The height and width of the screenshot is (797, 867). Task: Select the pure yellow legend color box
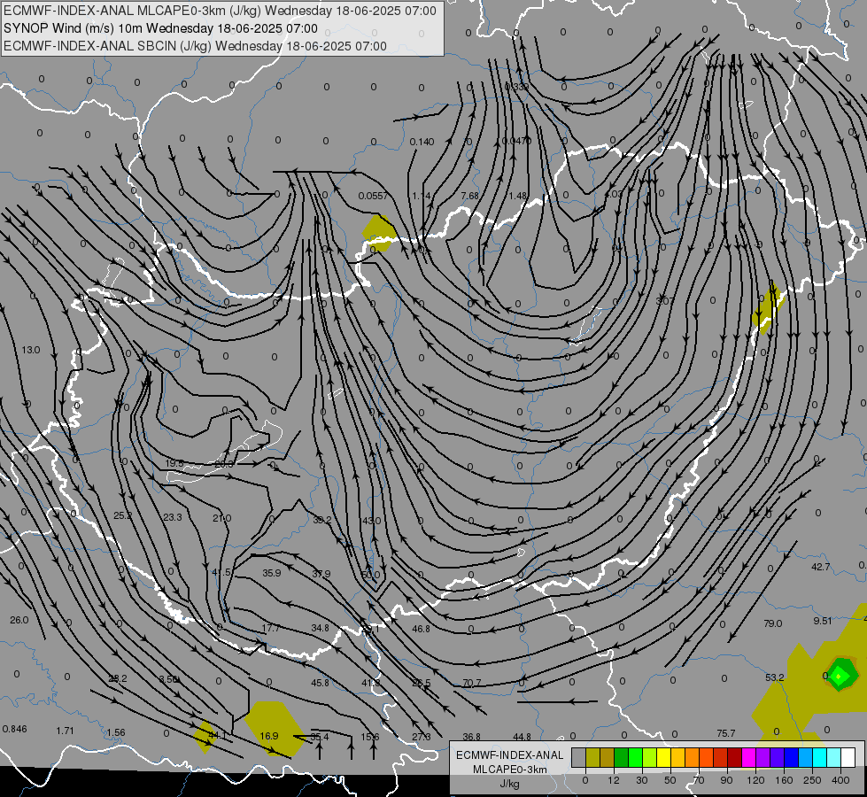(664, 758)
